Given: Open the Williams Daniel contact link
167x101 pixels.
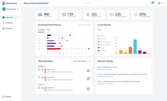Looking at the screenshot, I should click(113, 81).
